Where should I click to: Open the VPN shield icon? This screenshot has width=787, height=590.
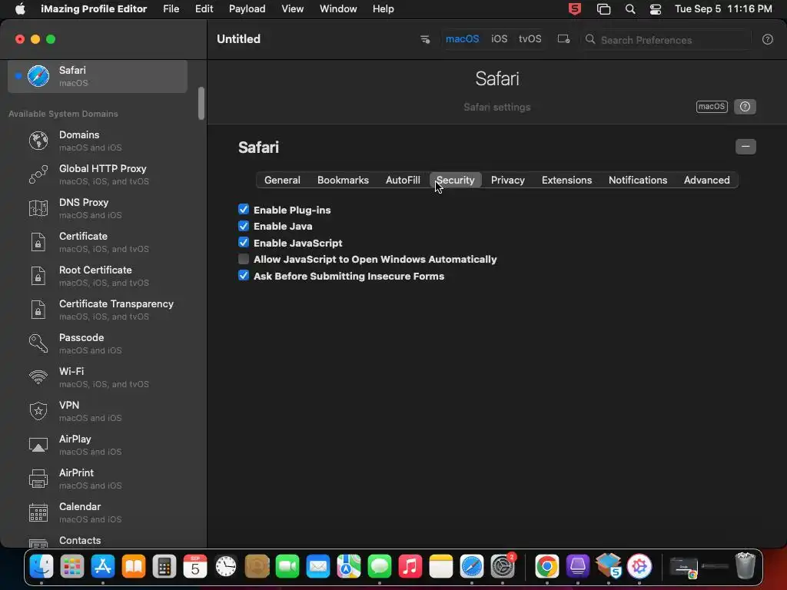(x=38, y=411)
